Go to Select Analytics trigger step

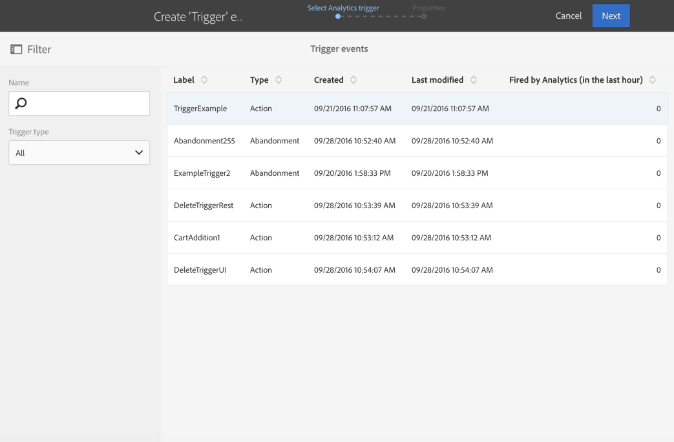343,8
